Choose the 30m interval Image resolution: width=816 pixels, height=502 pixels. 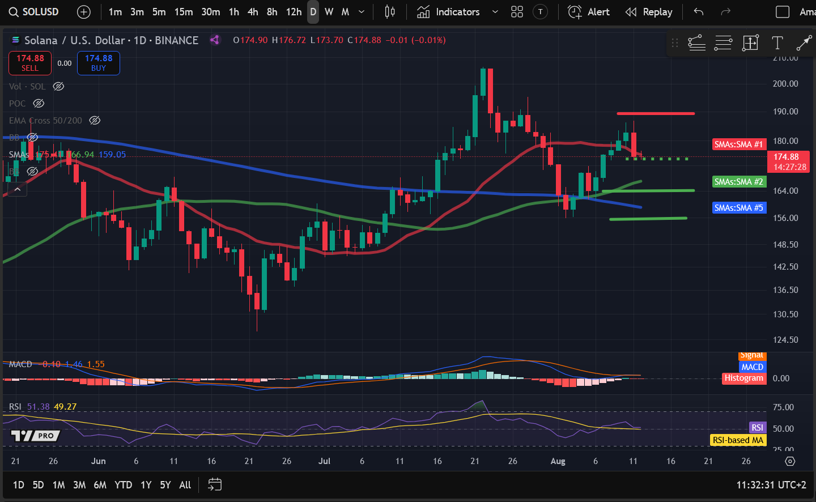click(x=211, y=12)
